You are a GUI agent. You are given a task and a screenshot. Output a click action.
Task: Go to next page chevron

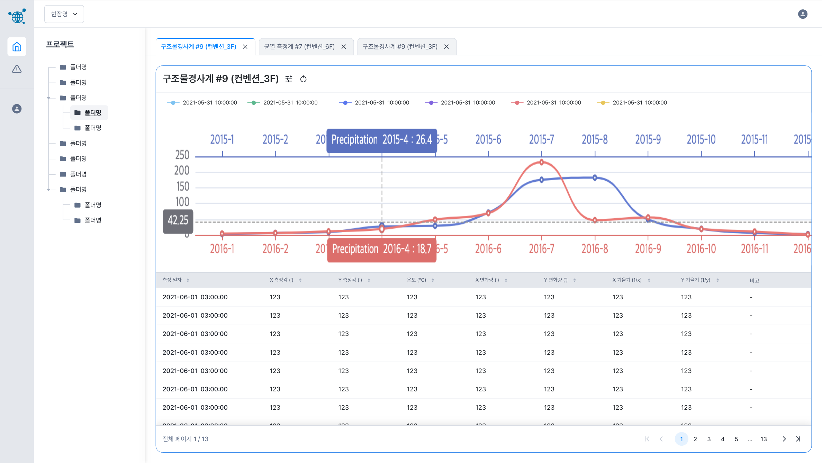click(784, 439)
